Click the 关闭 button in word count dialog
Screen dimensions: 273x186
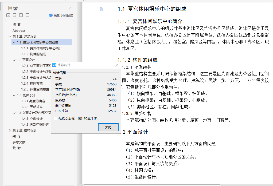[108, 127]
